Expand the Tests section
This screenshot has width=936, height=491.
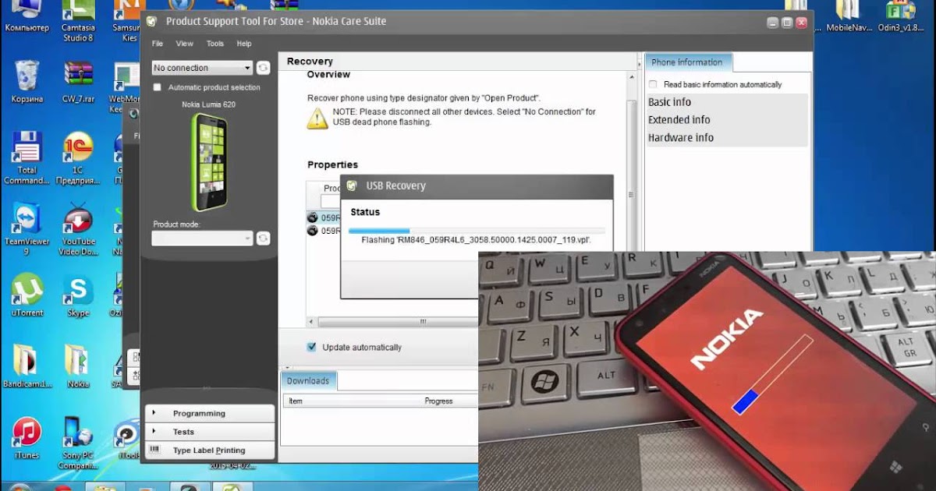(x=210, y=432)
